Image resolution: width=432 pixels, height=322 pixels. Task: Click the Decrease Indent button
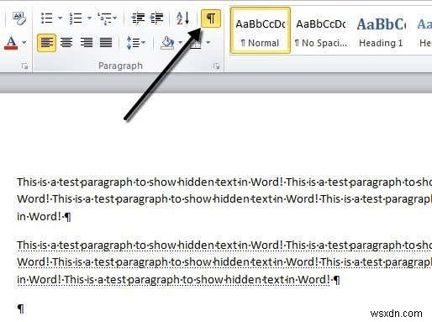pyautogui.click(x=138, y=18)
